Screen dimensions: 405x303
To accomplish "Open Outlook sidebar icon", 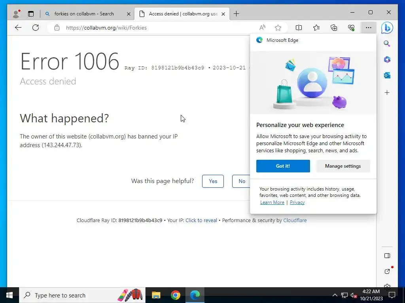I will [x=387, y=75].
